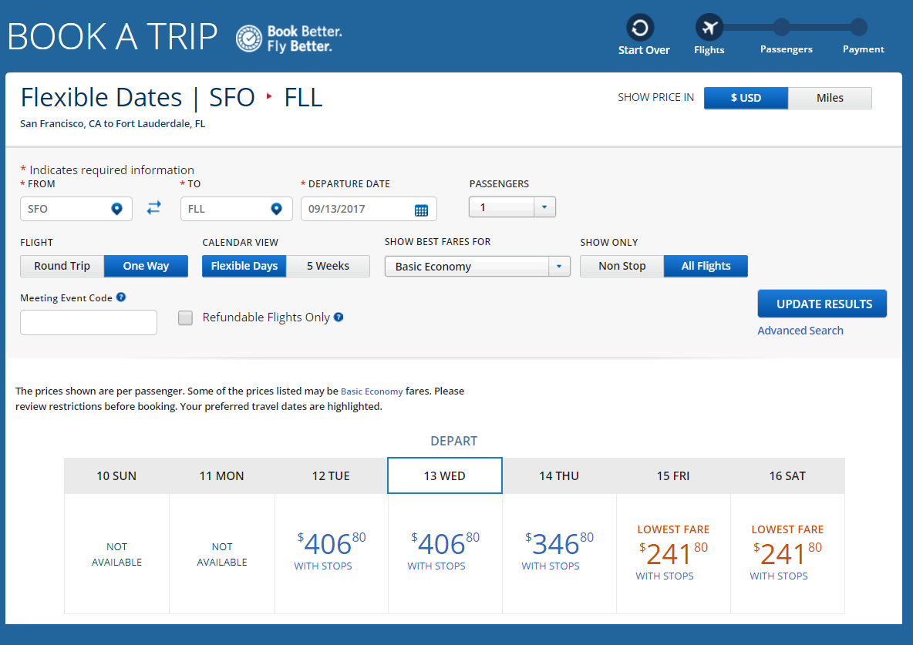Viewport: 913px width, 645px height.
Task: Click the Flights airplane step icon
Action: click(709, 29)
